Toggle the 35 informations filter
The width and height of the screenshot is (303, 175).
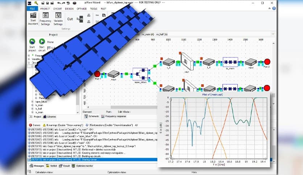coord(109,125)
